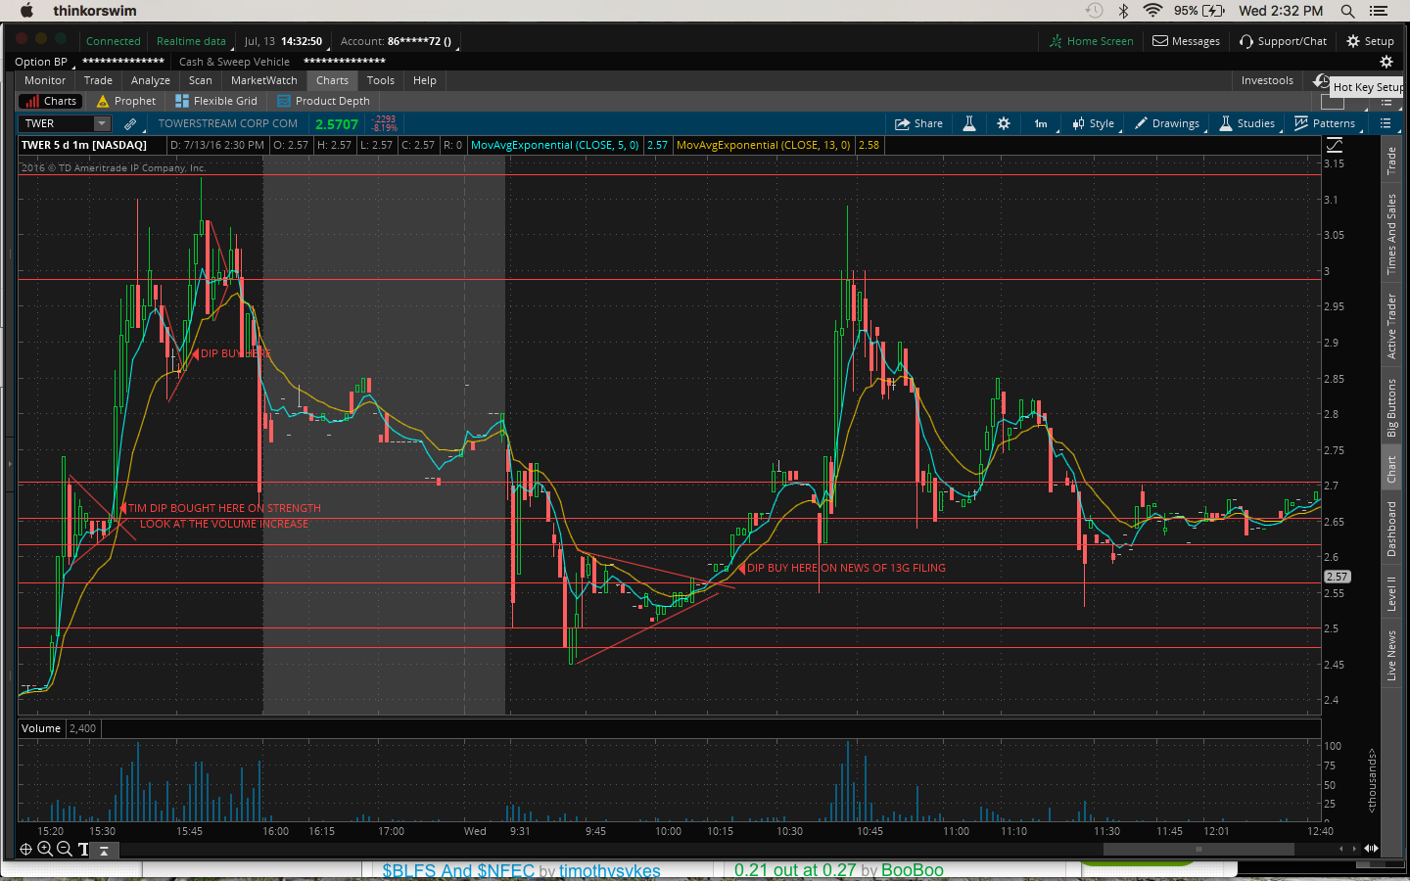The height and width of the screenshot is (881, 1410).
Task: Open the Messages panel
Action: (1187, 41)
